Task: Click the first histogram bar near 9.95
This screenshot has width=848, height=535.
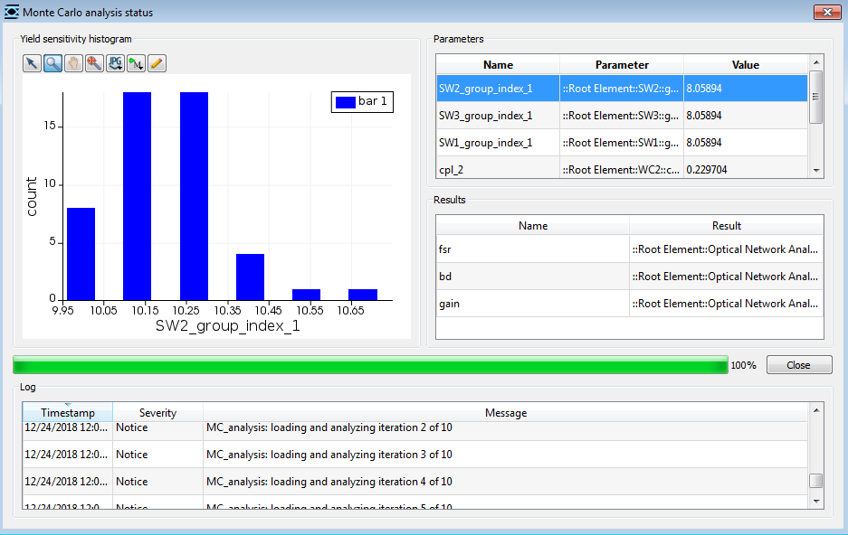Action: (x=81, y=254)
